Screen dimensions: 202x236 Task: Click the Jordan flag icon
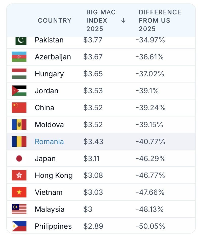(19, 91)
